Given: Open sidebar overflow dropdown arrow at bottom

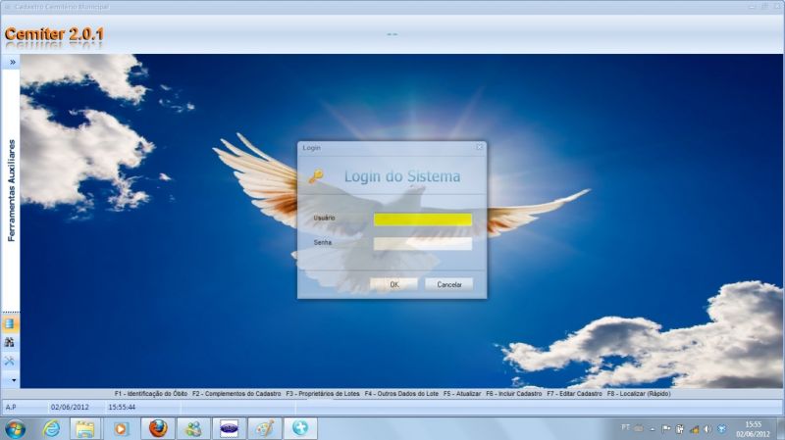Looking at the screenshot, I should 13,379.
